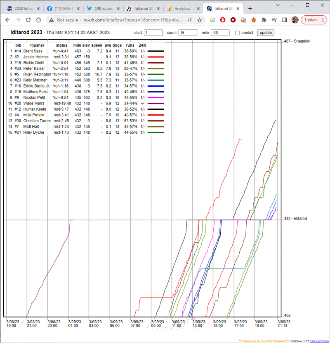The image size is (330, 343).
Task: Click the status column header
Action: point(61,45)
